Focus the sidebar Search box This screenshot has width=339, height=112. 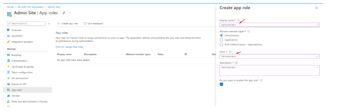click(26, 24)
